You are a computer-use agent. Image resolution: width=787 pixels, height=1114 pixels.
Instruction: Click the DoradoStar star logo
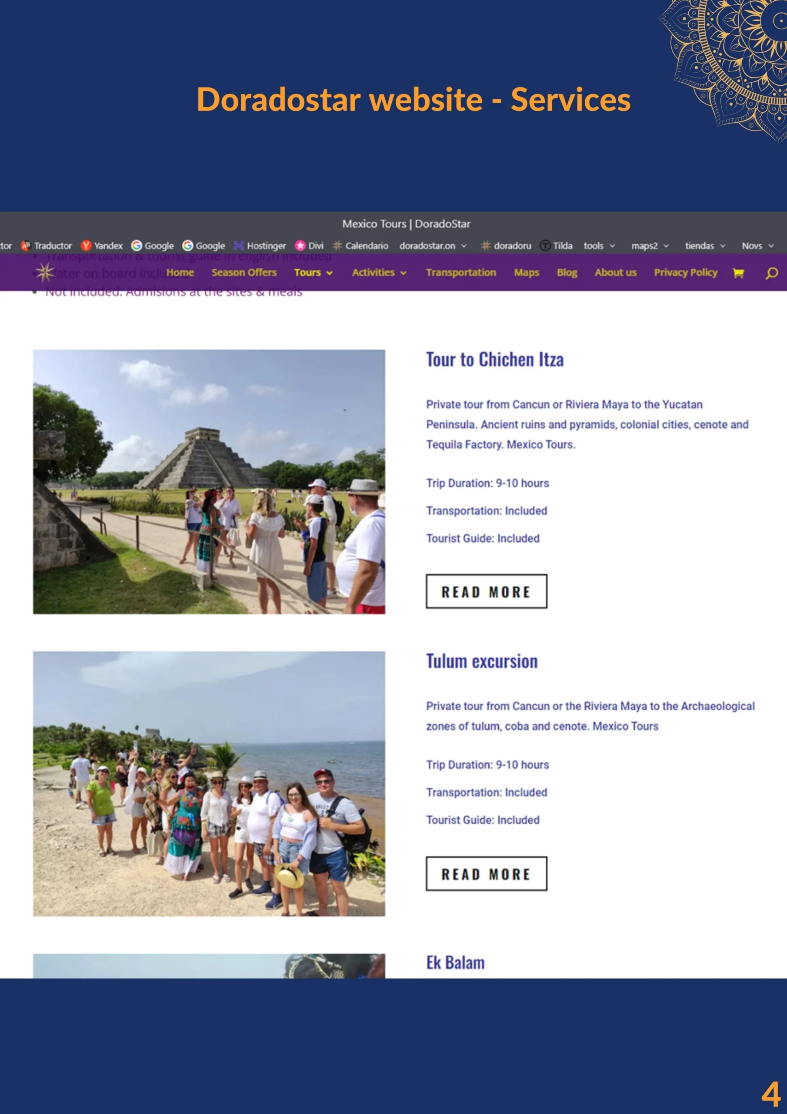click(x=45, y=272)
